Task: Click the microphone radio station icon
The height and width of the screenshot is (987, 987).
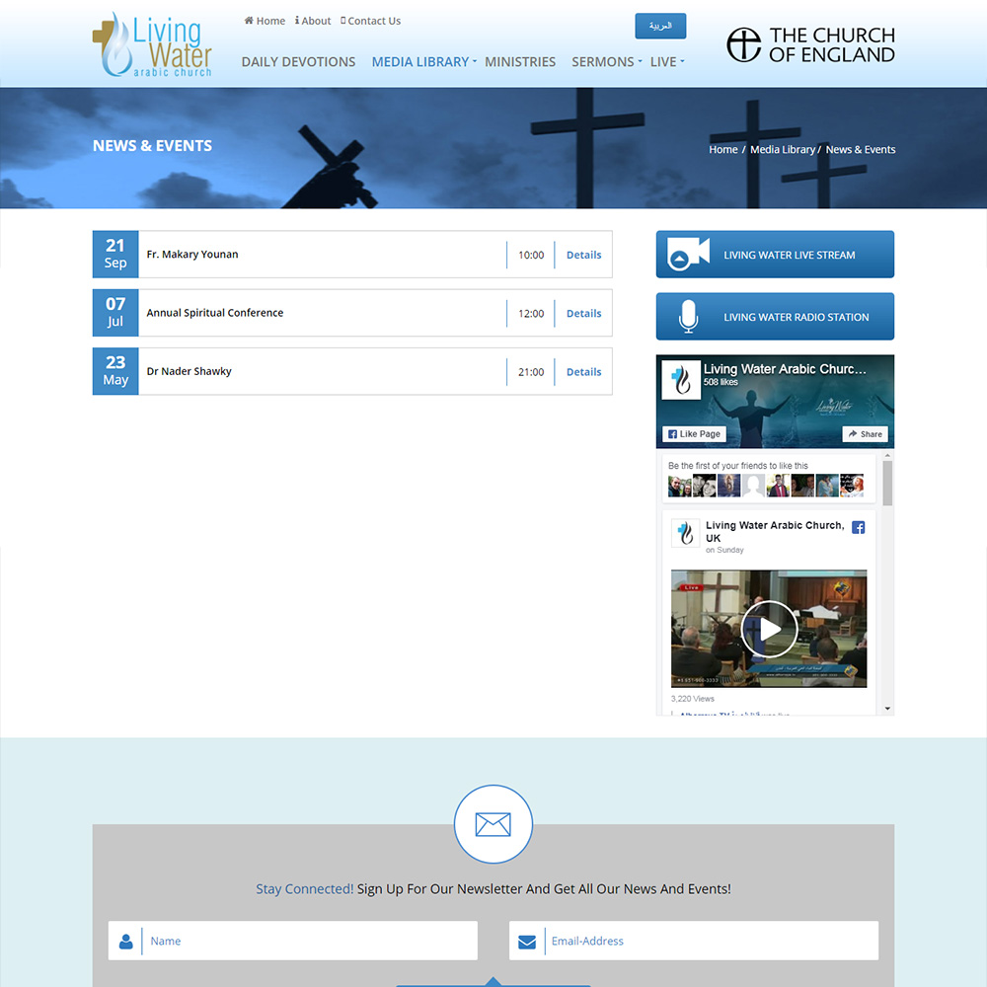Action: [688, 316]
